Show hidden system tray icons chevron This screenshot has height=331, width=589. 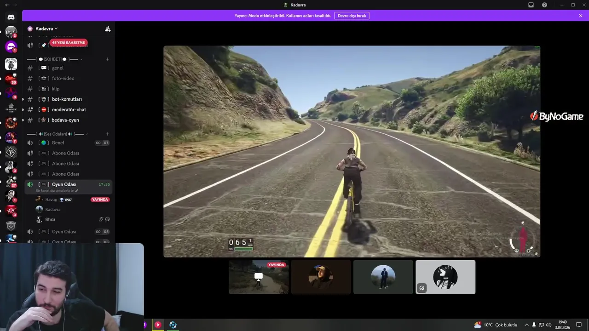526,325
